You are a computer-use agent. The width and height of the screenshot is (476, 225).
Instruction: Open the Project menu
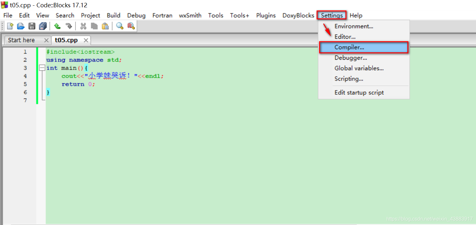coord(91,15)
